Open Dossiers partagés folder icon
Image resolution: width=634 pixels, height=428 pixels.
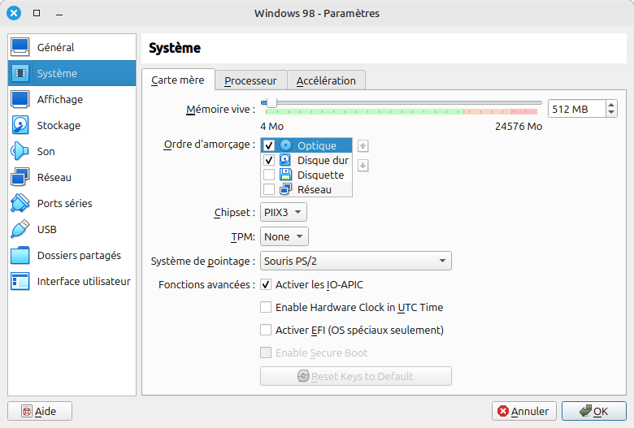(20, 256)
